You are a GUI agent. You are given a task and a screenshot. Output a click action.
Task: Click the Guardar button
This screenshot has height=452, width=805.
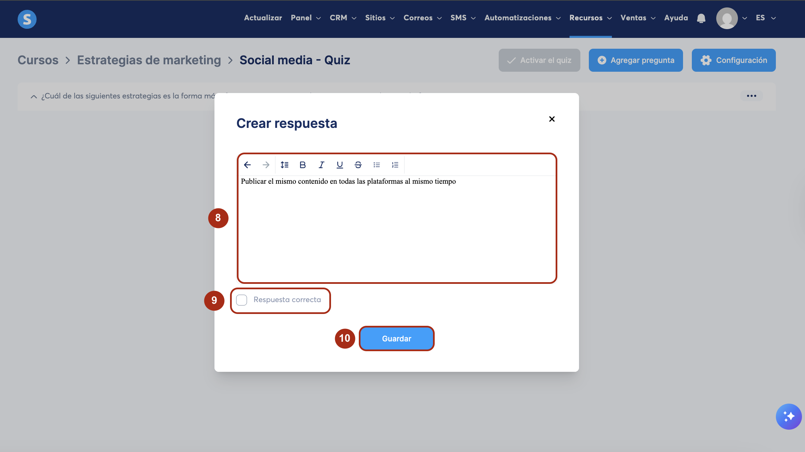click(x=396, y=339)
